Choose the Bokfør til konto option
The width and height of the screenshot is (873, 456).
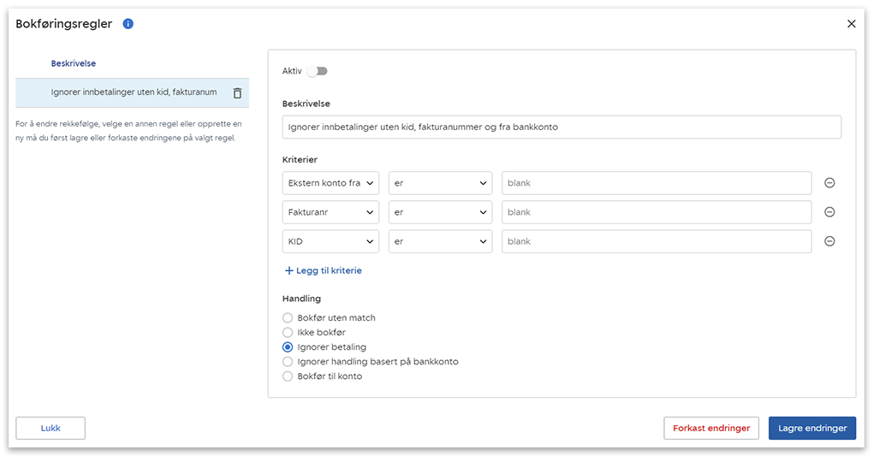coord(288,376)
